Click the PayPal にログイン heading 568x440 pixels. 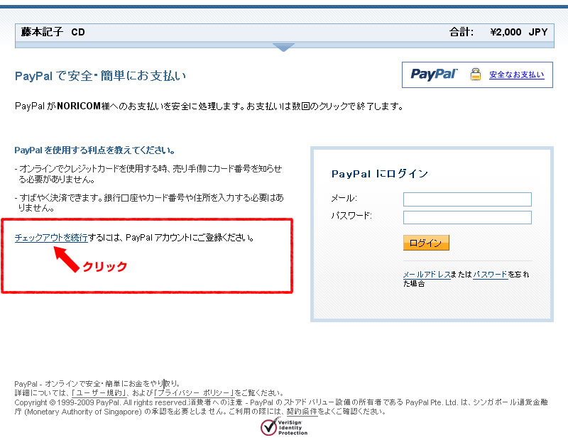tap(380, 174)
